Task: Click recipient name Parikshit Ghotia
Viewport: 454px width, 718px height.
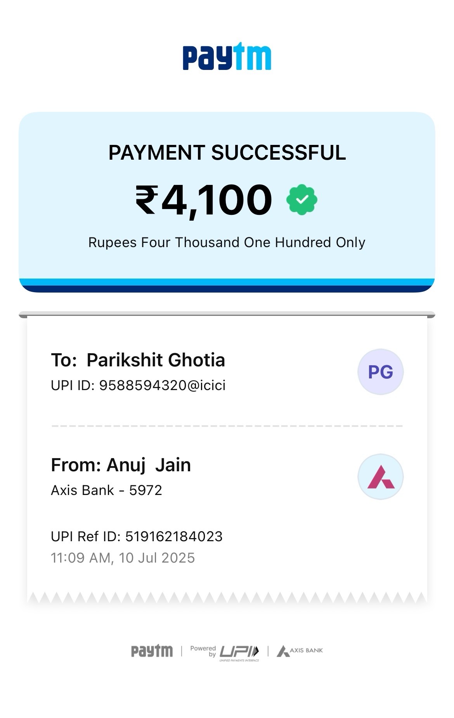Action: click(x=156, y=360)
